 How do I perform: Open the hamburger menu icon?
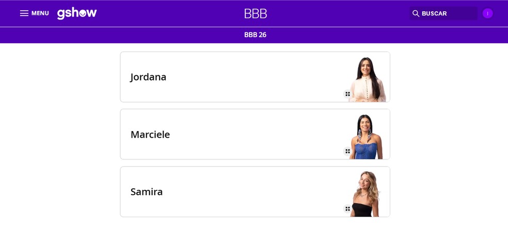click(24, 13)
